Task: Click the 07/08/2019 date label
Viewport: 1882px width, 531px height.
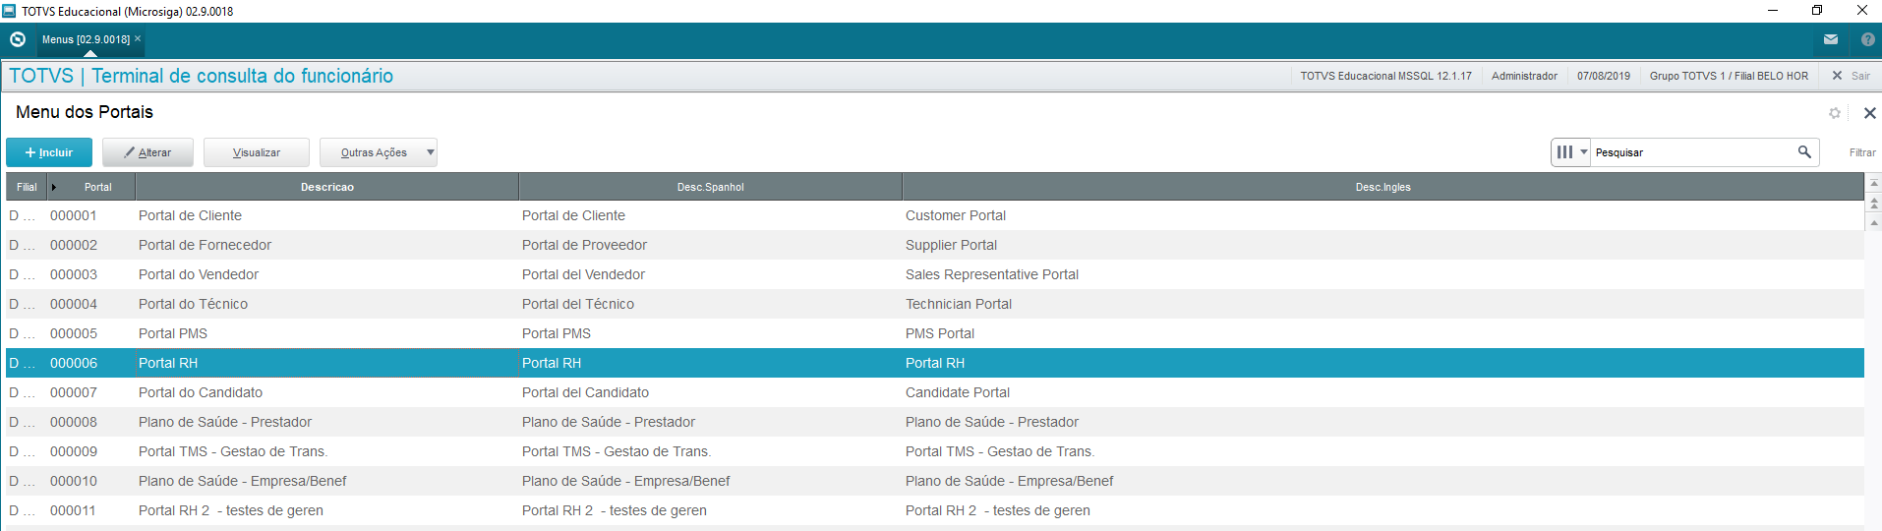Action: point(1604,76)
